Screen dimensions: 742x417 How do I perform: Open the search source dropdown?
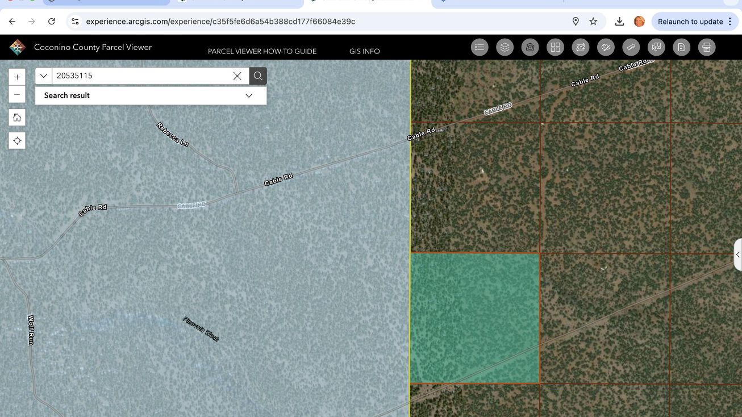[x=44, y=76]
